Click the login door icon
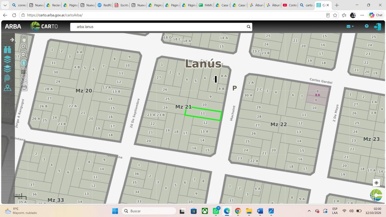Image resolution: width=386 pixels, height=217 pixels. 377,26
